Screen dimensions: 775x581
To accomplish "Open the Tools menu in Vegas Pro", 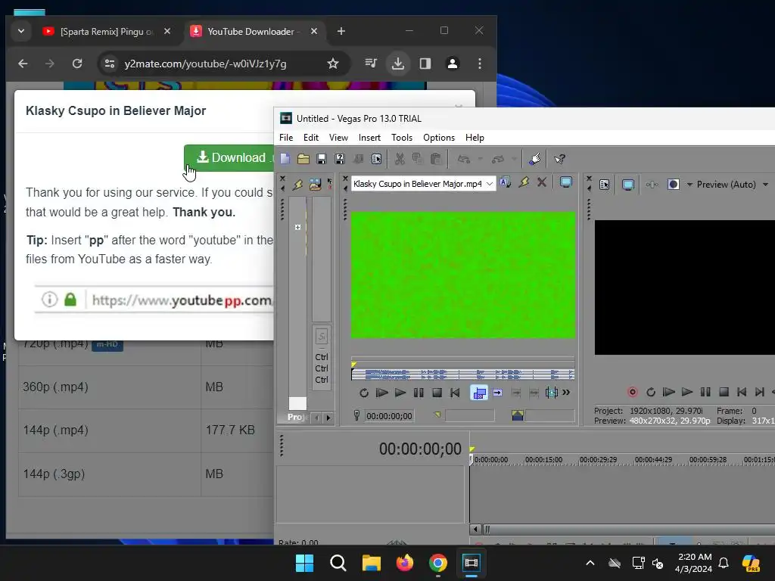I will [x=402, y=138].
